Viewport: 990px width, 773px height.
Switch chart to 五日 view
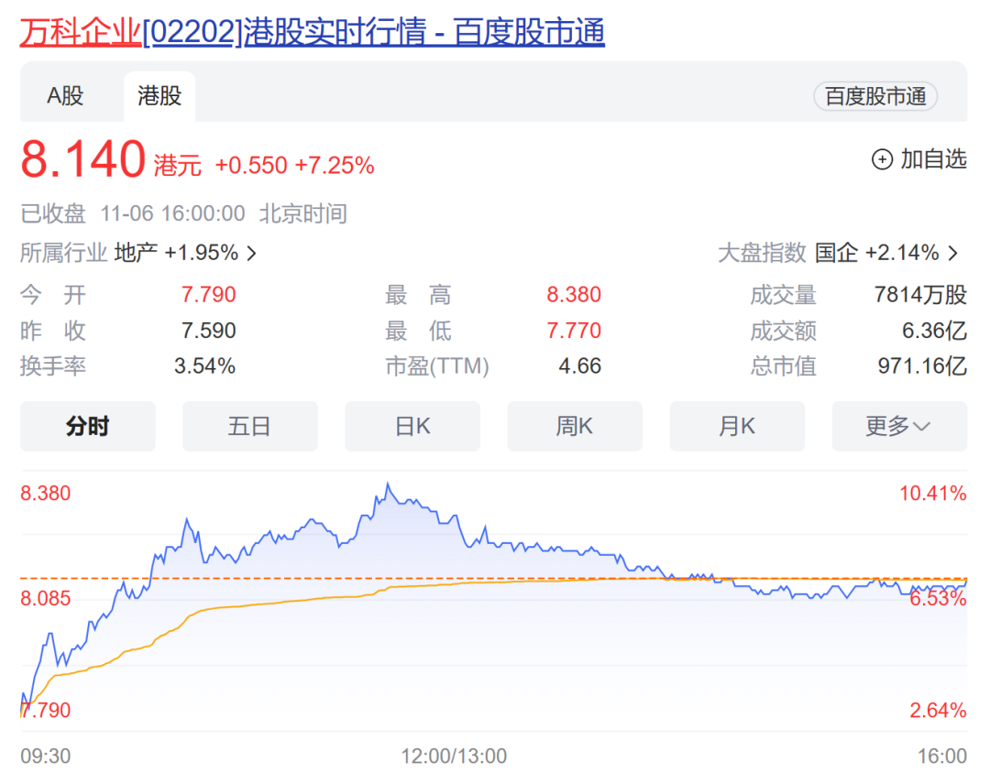250,427
